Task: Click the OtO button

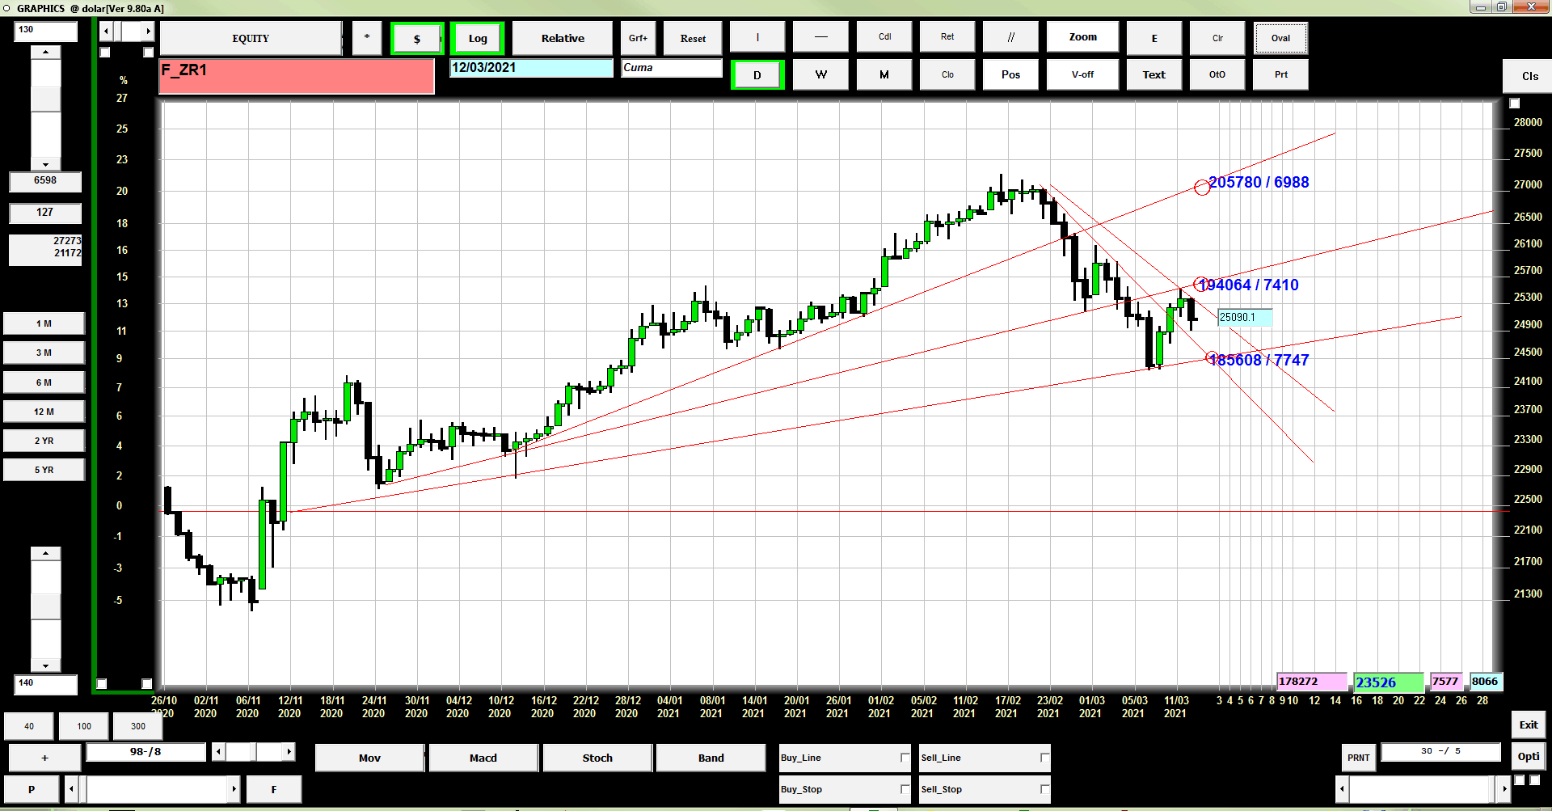Action: pos(1217,74)
